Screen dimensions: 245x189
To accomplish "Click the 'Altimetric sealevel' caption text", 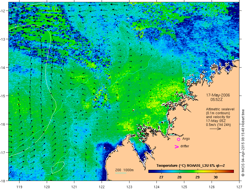I will click(220, 109).
